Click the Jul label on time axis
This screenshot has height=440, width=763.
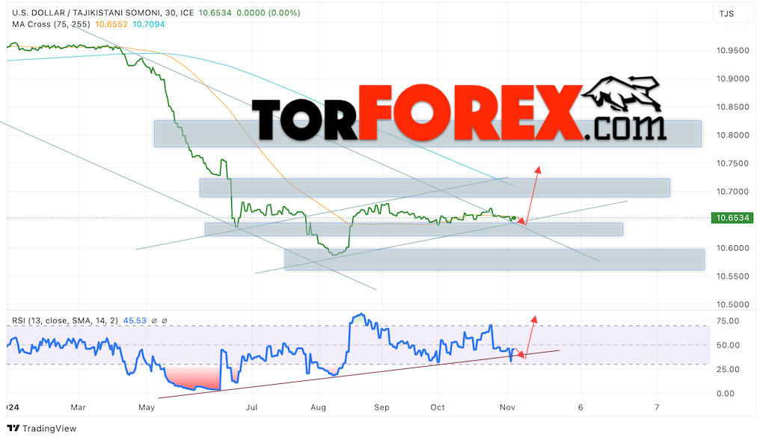tap(251, 407)
